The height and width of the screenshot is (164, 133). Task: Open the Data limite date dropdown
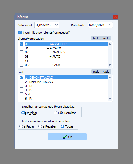(110, 25)
